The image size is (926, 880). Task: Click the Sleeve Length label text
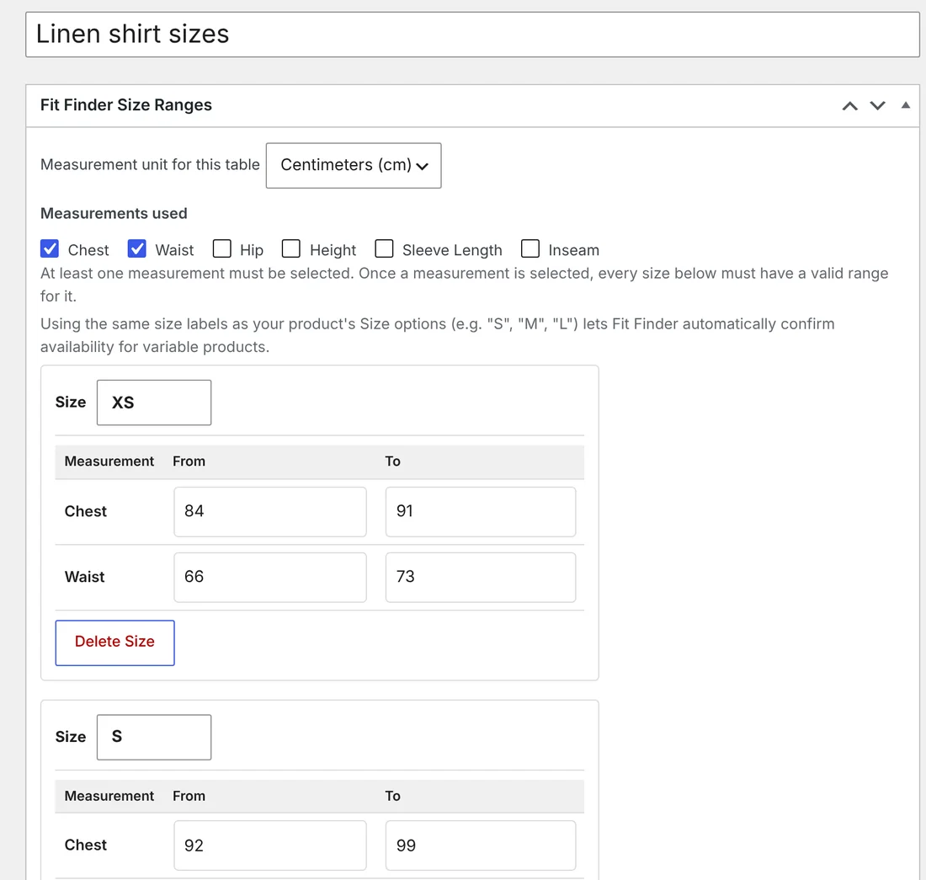[452, 250]
